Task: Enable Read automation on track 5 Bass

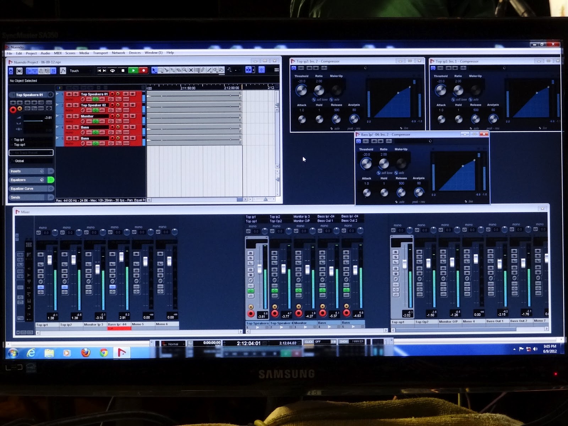Action: (x=126, y=138)
